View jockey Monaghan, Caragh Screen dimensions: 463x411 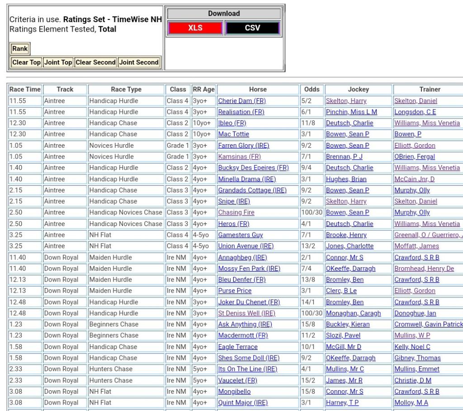point(353,313)
